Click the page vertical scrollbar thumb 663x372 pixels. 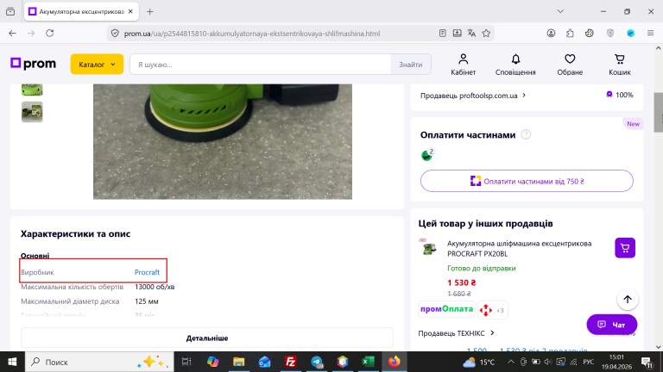click(x=659, y=113)
